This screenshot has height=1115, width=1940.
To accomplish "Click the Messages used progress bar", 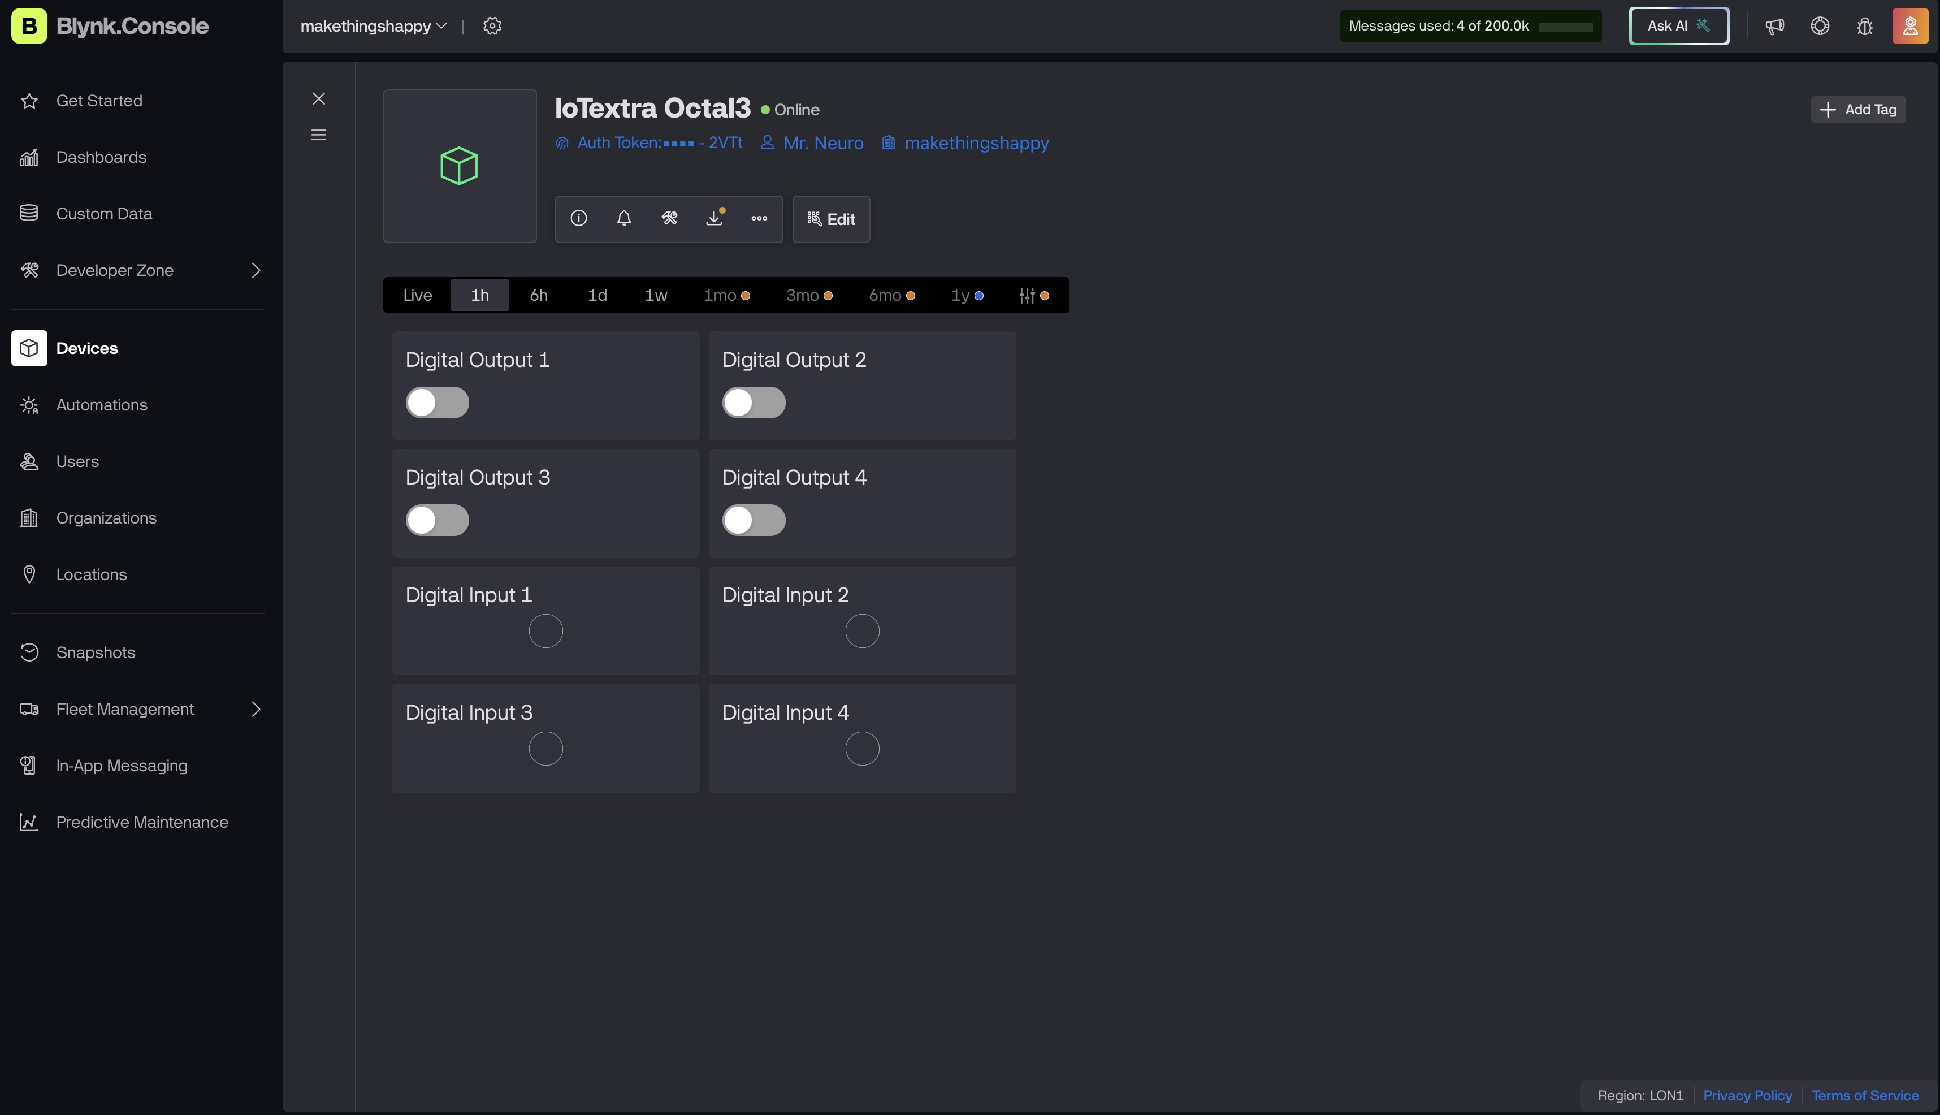I will pyautogui.click(x=1566, y=28).
